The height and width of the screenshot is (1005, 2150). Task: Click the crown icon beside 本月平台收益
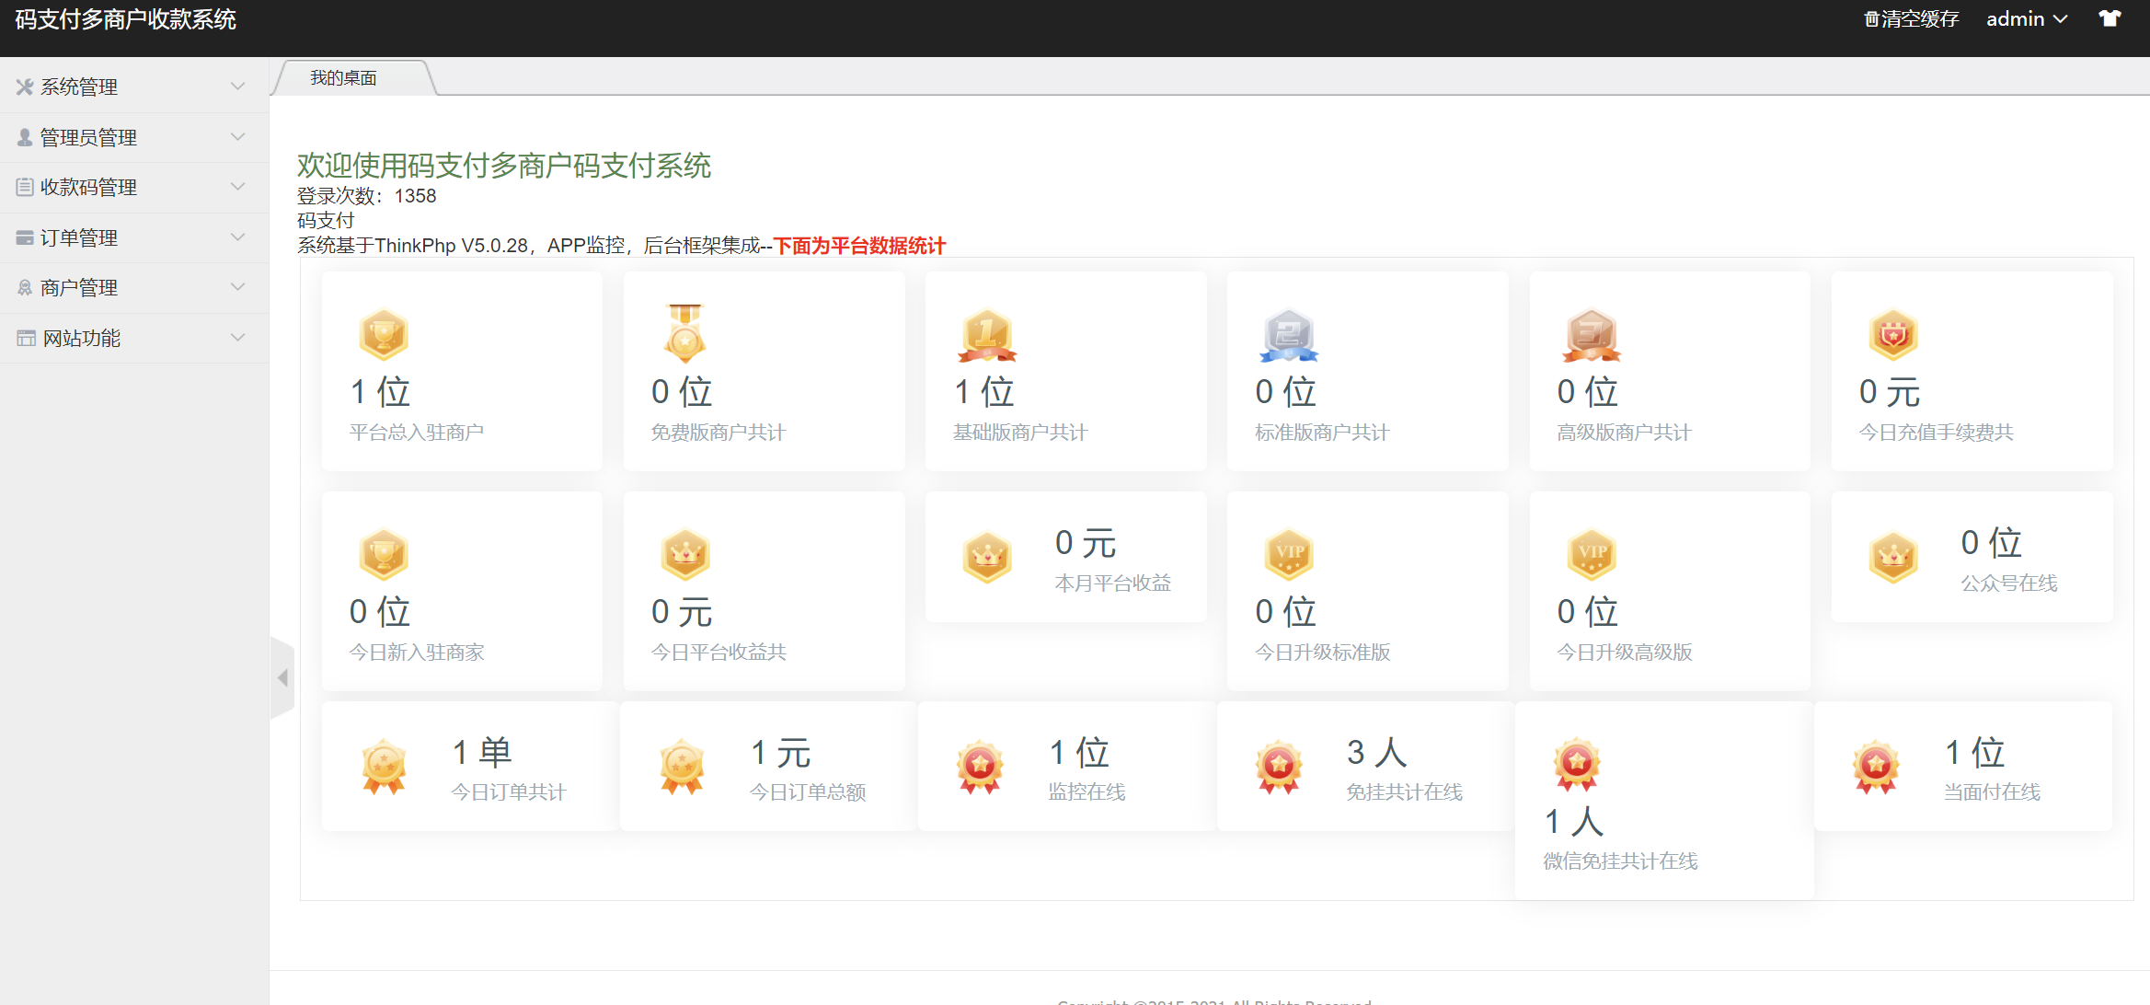(x=987, y=557)
